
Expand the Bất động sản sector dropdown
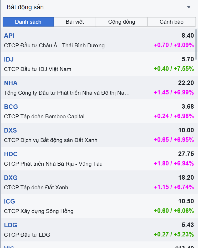coord(189,7)
